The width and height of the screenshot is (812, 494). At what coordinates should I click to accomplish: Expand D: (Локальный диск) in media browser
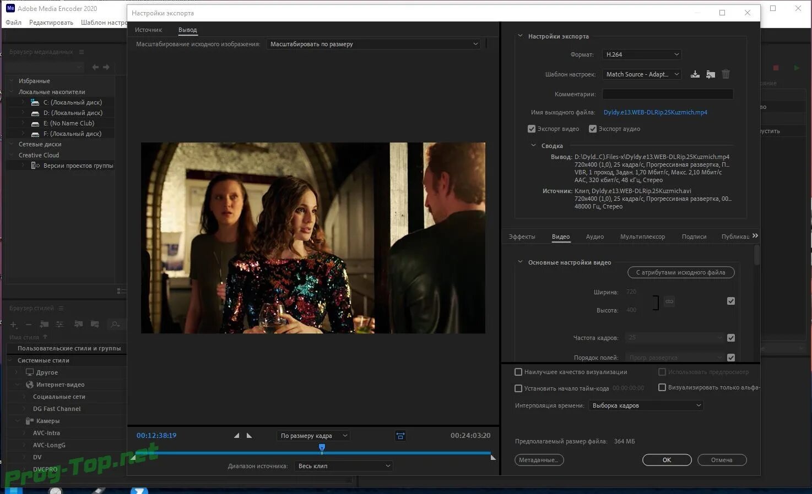(23, 113)
